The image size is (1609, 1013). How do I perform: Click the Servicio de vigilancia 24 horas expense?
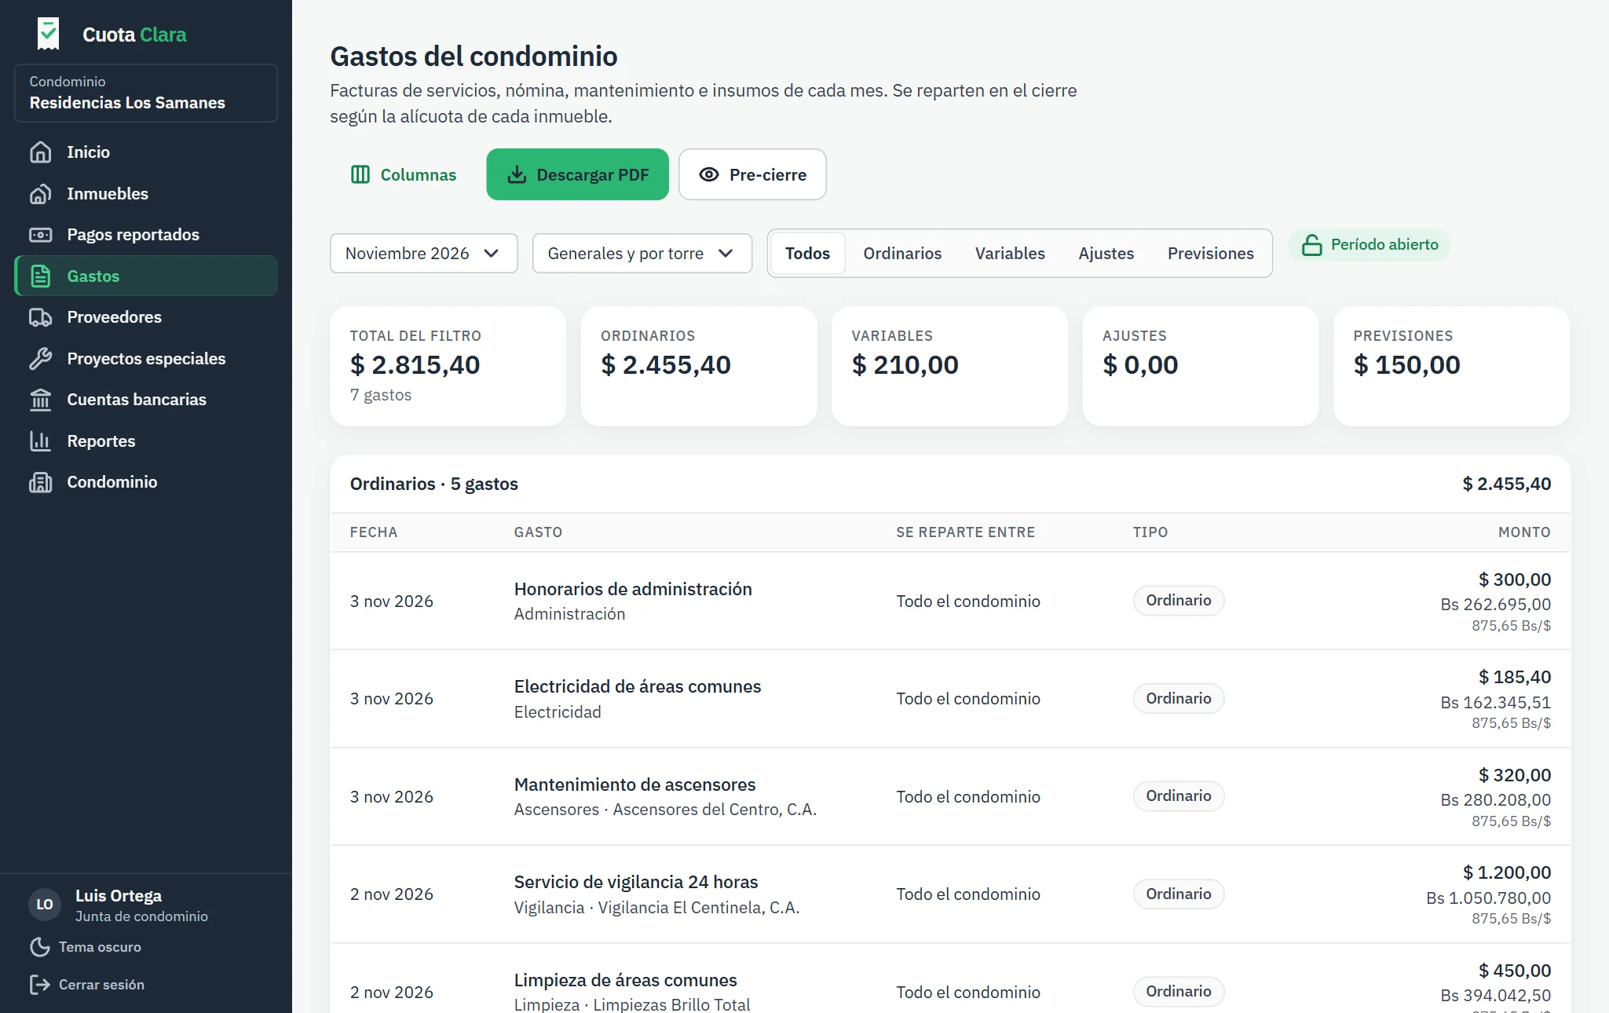[636, 882]
